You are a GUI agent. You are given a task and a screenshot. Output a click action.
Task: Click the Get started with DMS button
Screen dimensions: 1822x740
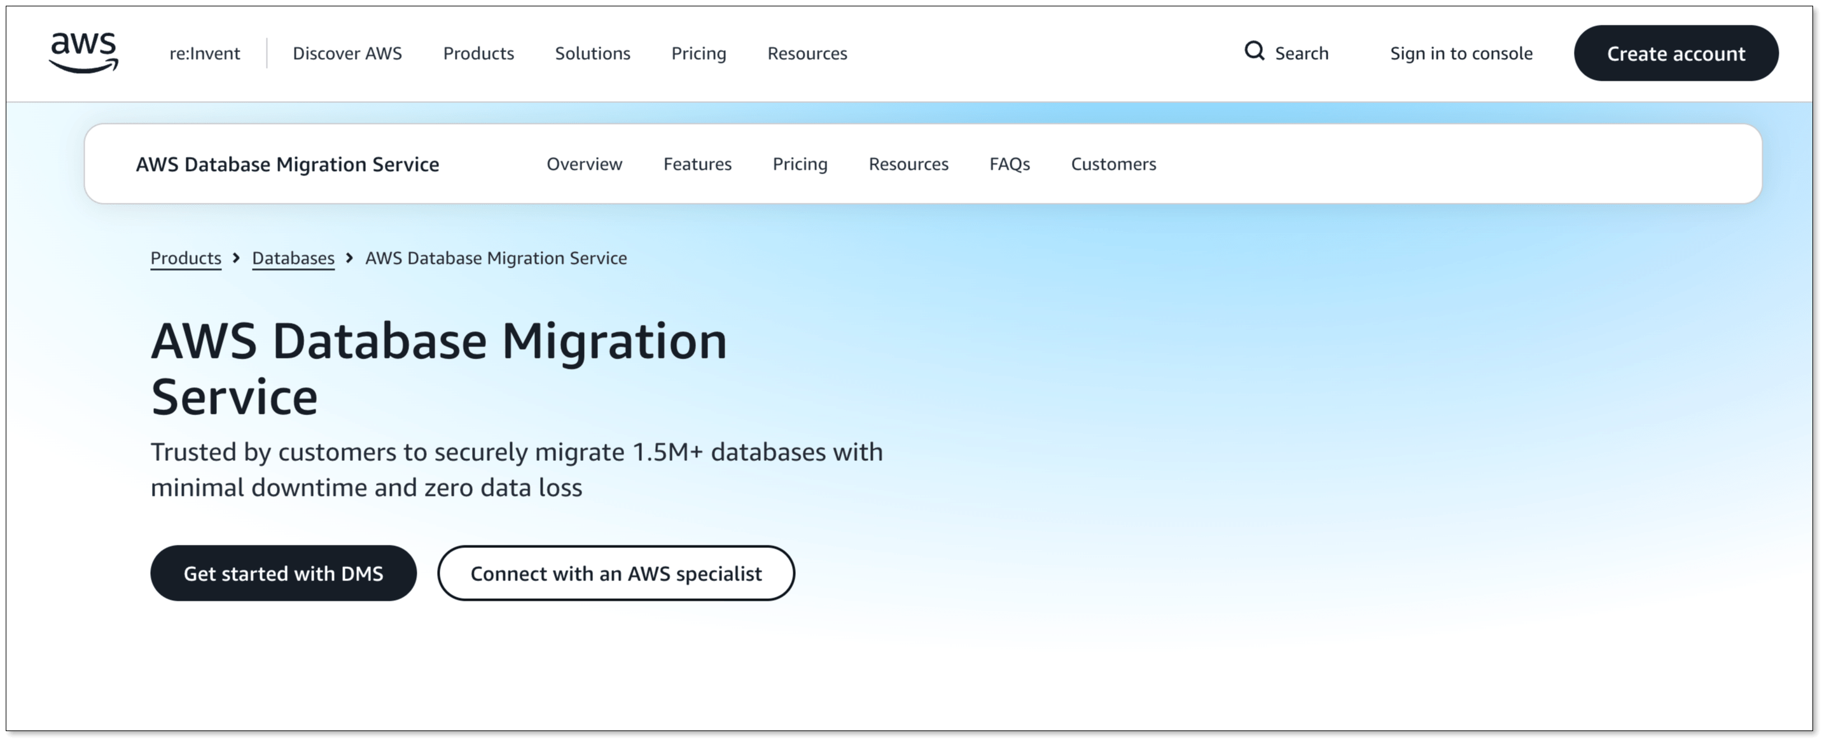tap(284, 573)
